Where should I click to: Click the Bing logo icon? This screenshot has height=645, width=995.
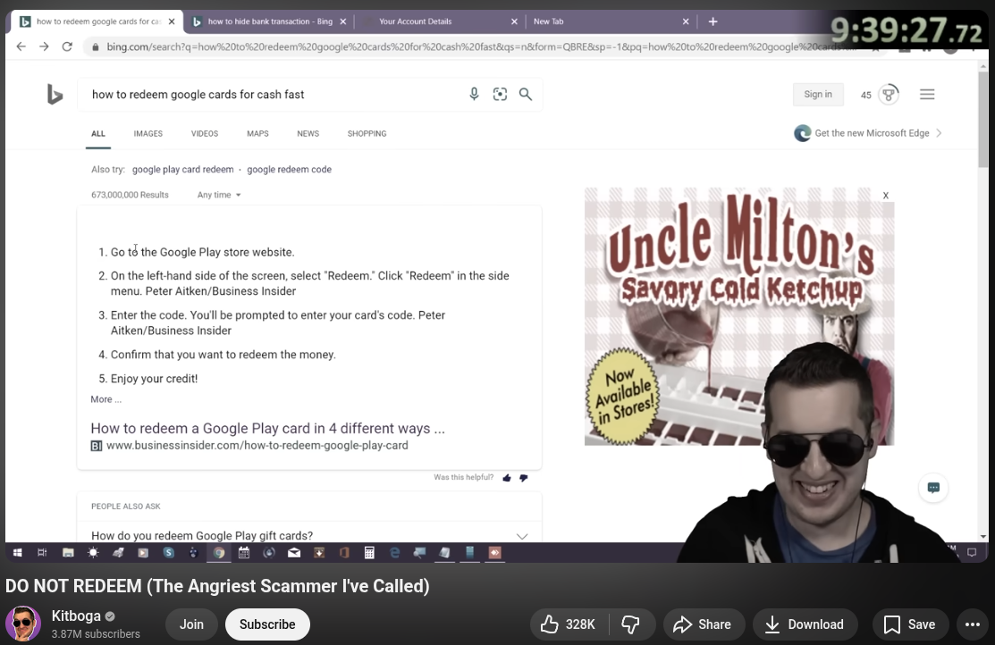coord(55,95)
